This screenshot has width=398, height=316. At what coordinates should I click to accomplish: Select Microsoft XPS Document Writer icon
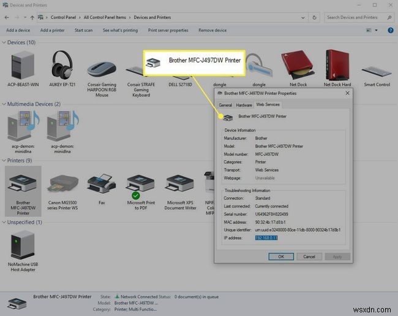[180, 192]
